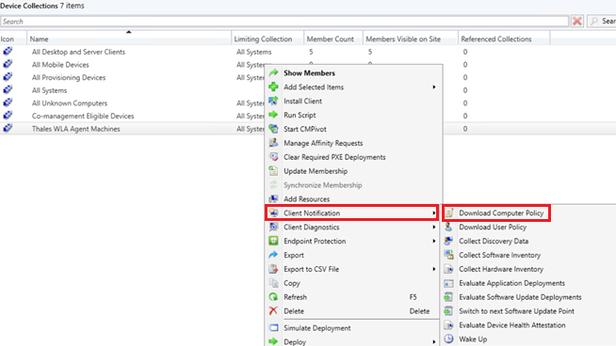
Task: Sort by the Limiting Collection column header
Action: point(267,39)
